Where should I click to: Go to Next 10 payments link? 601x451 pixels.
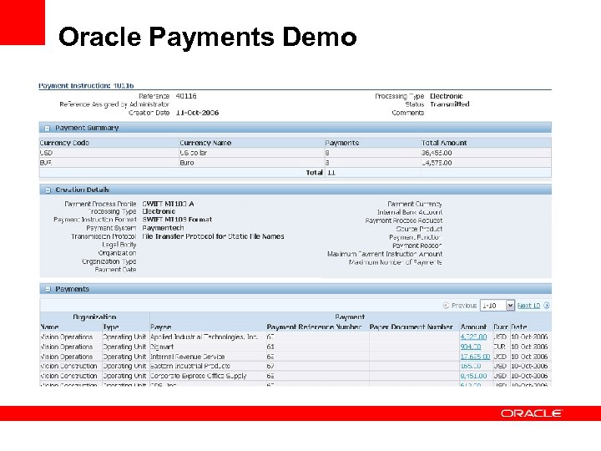[528, 306]
